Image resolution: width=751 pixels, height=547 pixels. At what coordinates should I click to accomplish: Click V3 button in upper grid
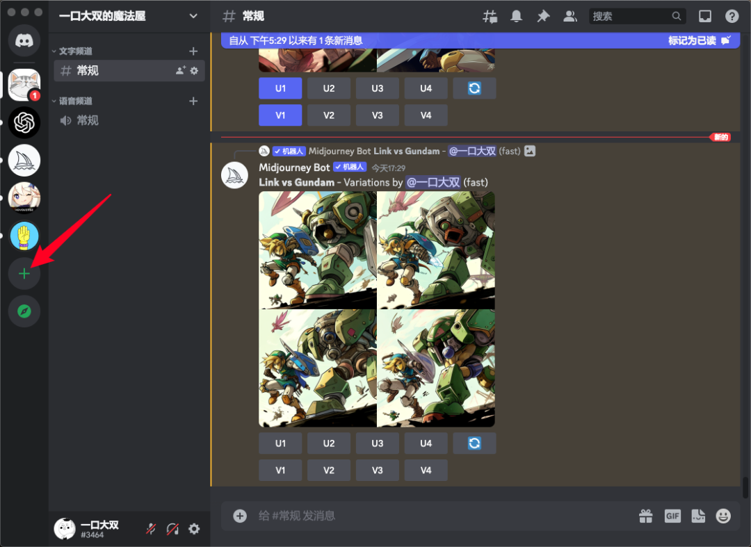pos(378,115)
